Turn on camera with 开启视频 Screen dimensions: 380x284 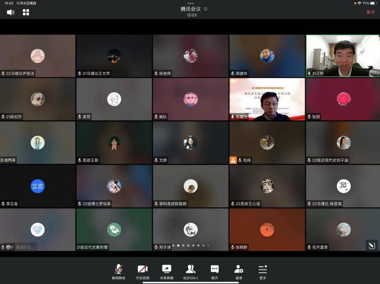142,272
